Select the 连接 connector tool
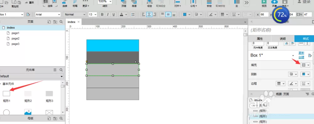Viewport: 314px width, 124px height. coord(64,3)
